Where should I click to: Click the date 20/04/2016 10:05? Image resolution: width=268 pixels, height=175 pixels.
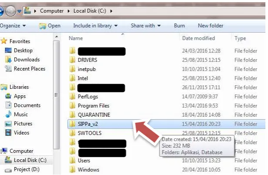pyautogui.click(x=201, y=170)
